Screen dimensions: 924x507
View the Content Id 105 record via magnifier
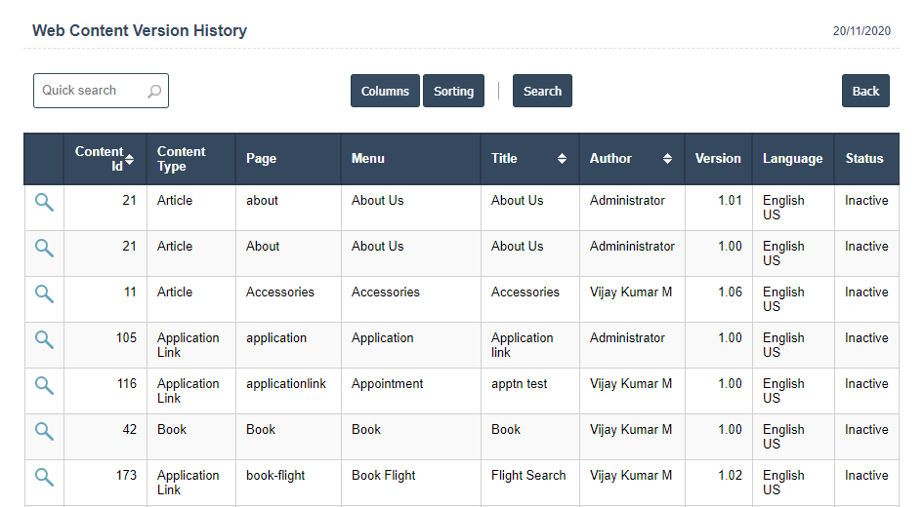44,339
